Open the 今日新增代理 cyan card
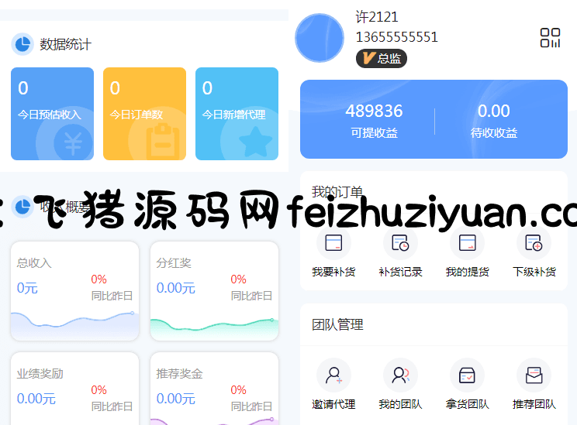 237,114
